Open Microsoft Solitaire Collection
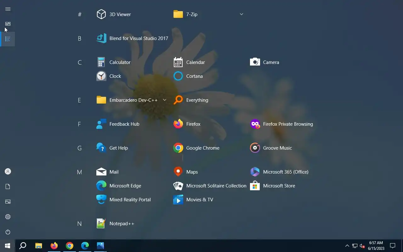403x252 pixels. coord(210,186)
